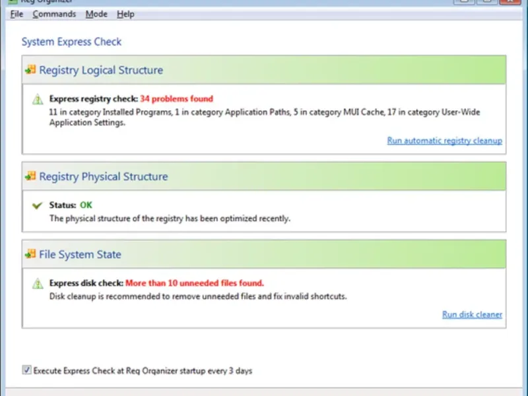Select the File System State header title
This screenshot has width=528, height=396.
80,254
